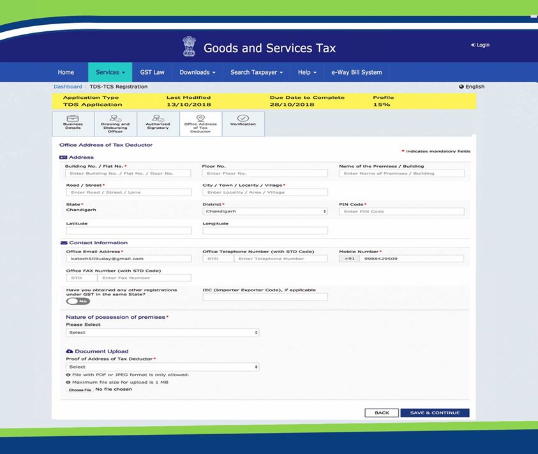Viewport: 538px width, 454px height.
Task: Open the e-Way Bill System menu item
Action: tap(357, 72)
